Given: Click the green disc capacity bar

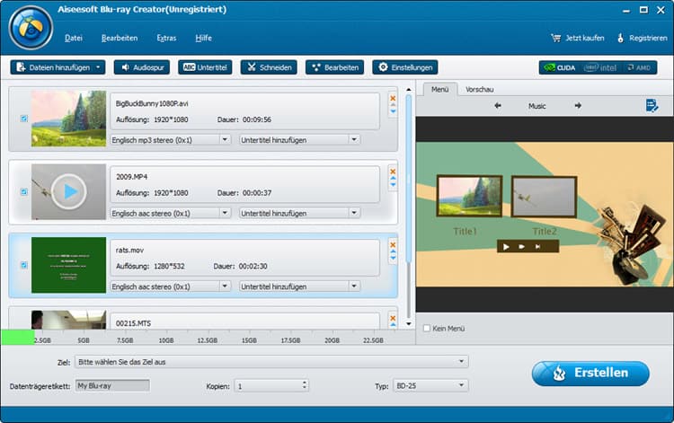Looking at the screenshot, I should click(x=18, y=337).
